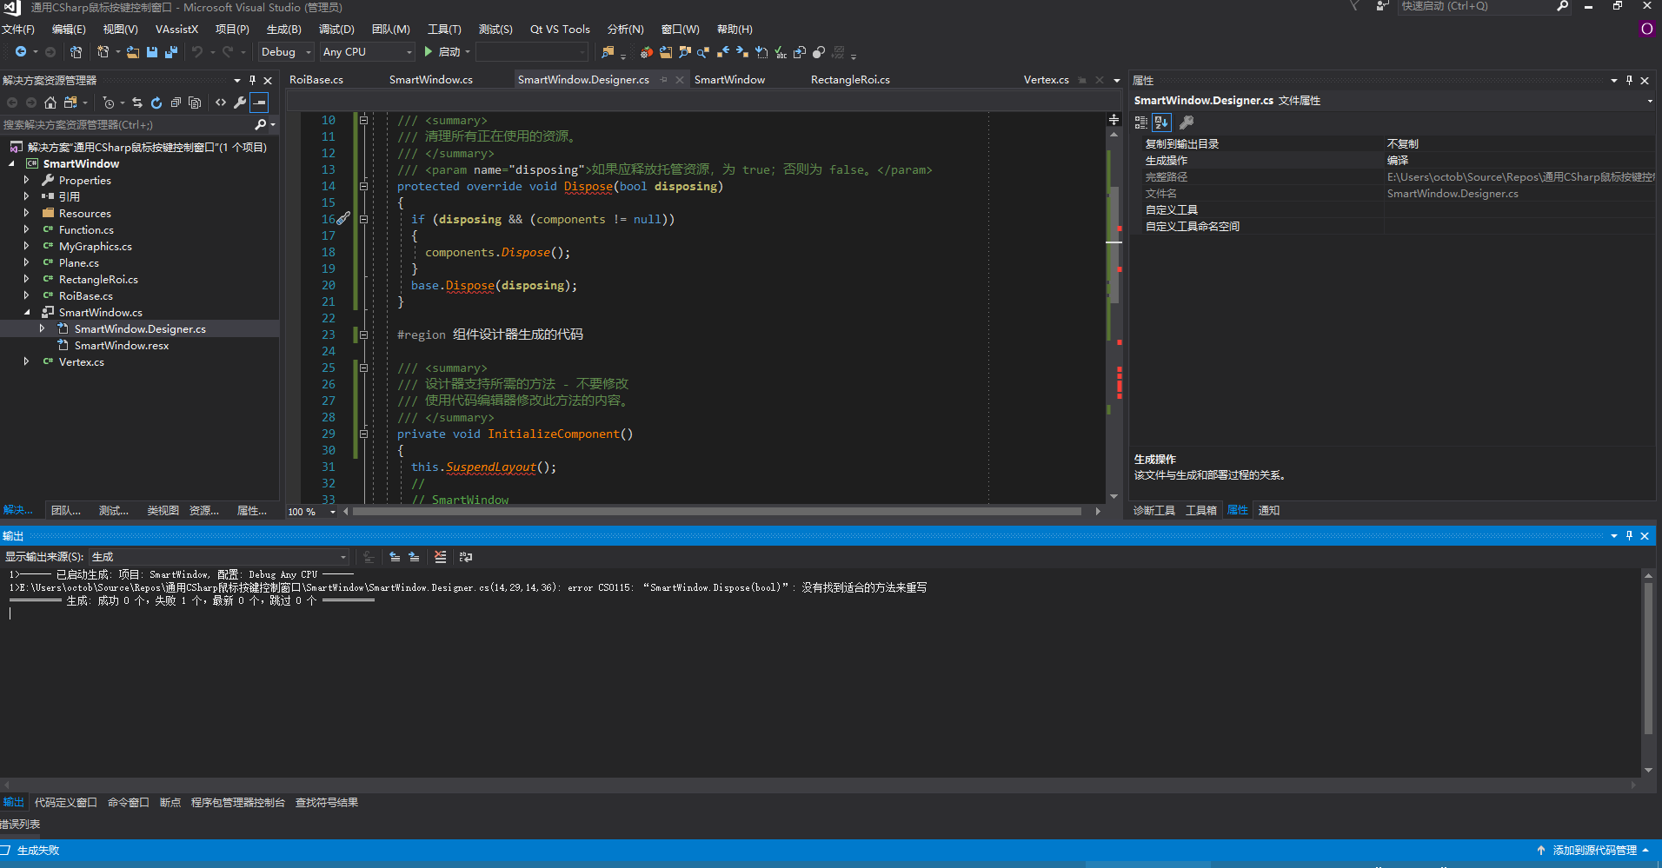Click the Solution Explorer Home icon
This screenshot has width=1662, height=868.
(x=50, y=103)
